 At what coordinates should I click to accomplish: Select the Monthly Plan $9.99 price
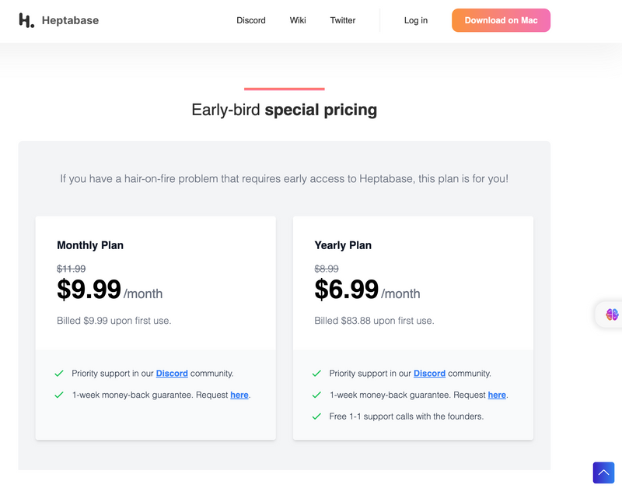point(89,290)
